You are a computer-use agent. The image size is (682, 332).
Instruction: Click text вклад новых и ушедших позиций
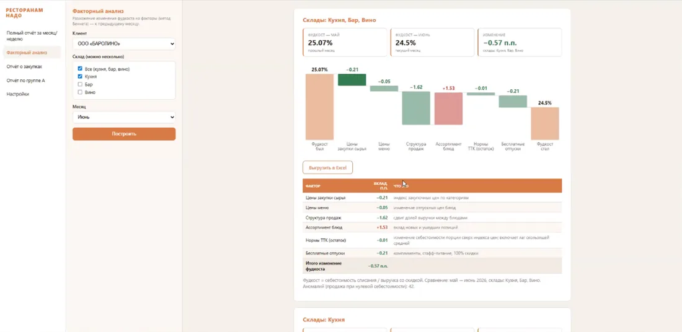pos(425,227)
